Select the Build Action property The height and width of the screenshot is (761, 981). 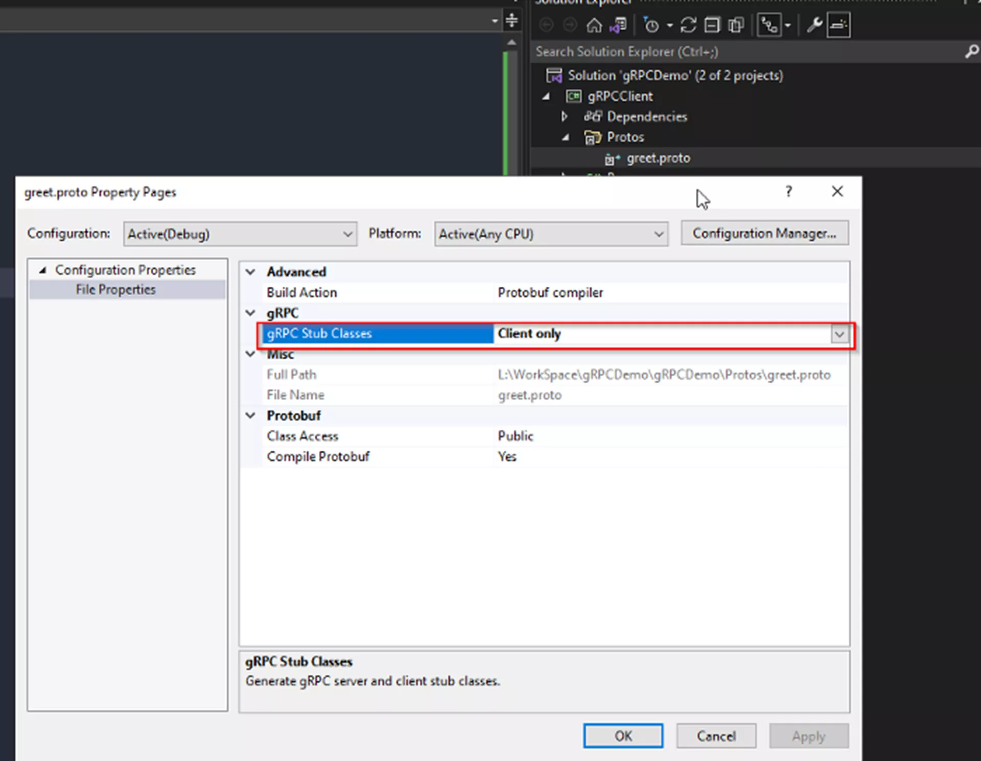(x=301, y=292)
